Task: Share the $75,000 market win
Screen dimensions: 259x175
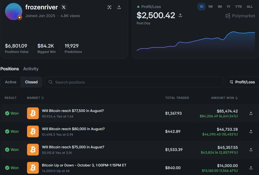Action: coord(251,150)
